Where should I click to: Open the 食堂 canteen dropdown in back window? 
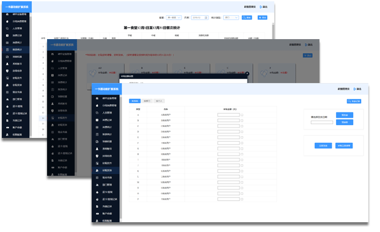(174, 18)
